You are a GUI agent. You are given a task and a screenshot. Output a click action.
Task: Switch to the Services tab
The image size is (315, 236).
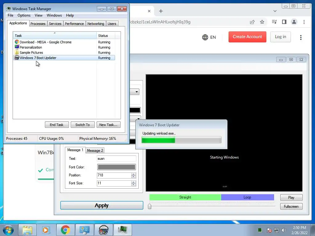pos(55,24)
